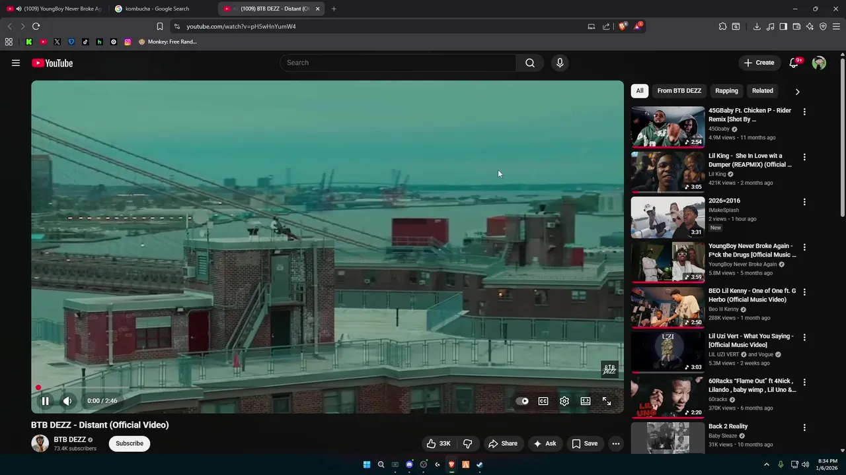Open browser downloads icon
The width and height of the screenshot is (846, 475).
point(757,26)
